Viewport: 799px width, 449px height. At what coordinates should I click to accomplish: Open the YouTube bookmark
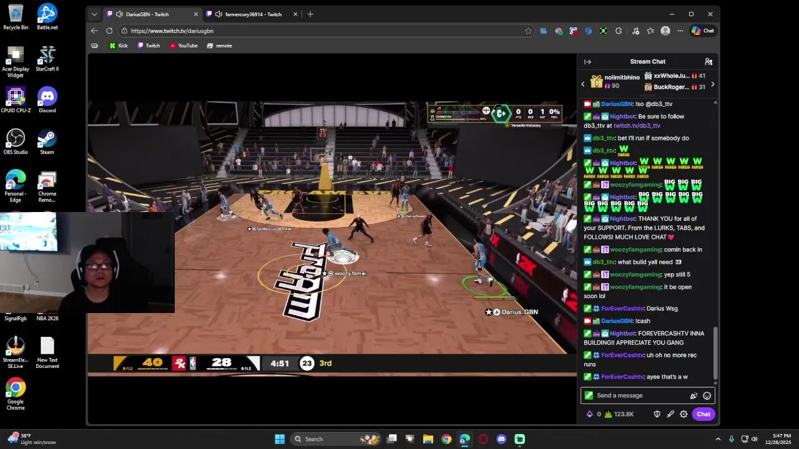(184, 46)
